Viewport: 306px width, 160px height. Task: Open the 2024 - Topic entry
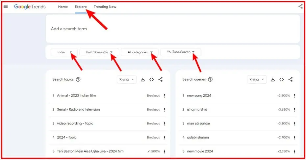[x=66, y=137]
